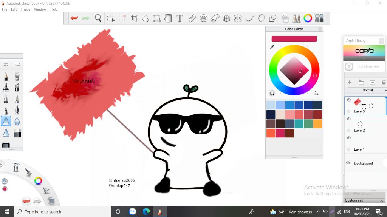The width and height of the screenshot is (387, 217).
Task: Open the Brush Library icon in the palette
Action: pyautogui.click(x=17, y=65)
